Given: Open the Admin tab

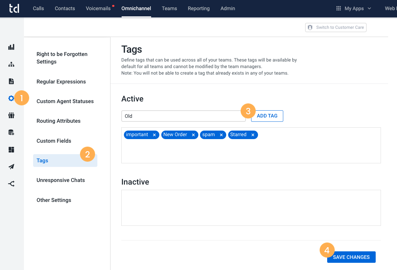Looking at the screenshot, I should tap(228, 9).
